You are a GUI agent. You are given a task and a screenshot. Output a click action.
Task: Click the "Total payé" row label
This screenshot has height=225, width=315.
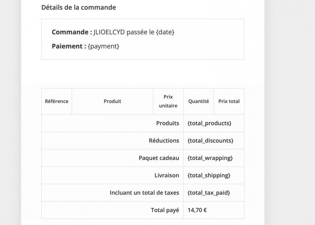(165, 210)
